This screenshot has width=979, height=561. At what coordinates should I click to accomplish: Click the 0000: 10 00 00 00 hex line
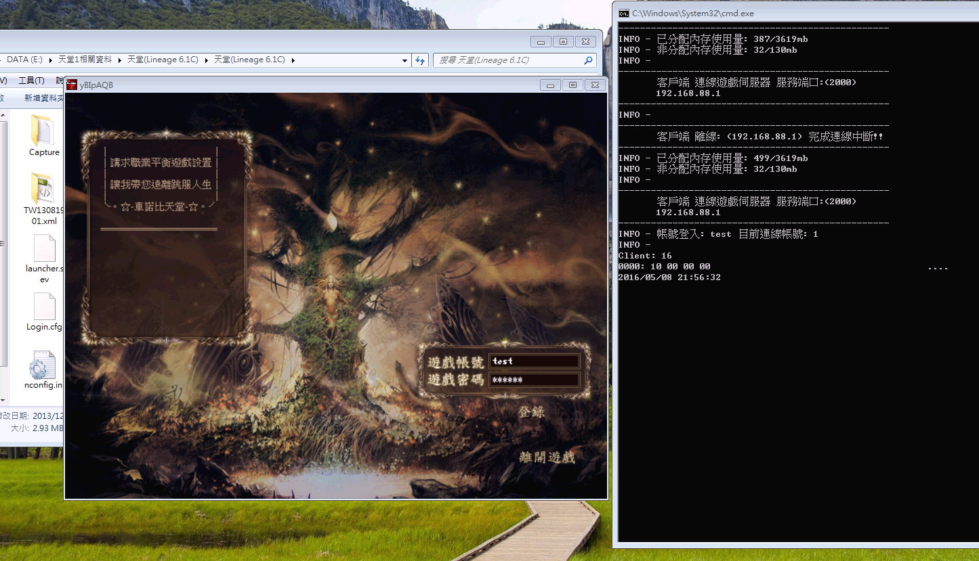click(664, 267)
